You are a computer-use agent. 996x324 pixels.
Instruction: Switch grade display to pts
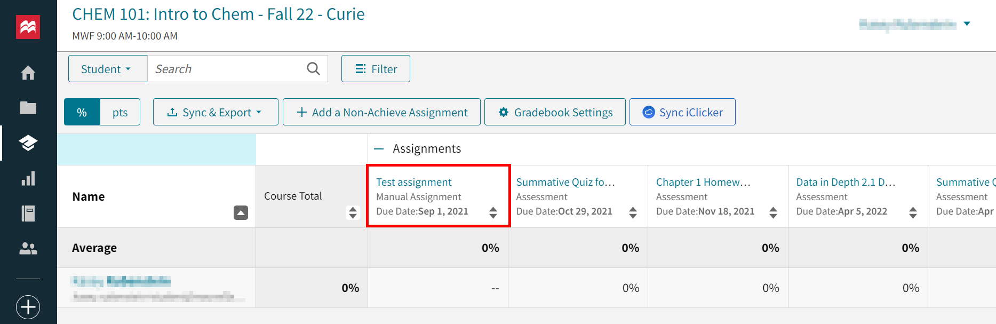pos(120,112)
